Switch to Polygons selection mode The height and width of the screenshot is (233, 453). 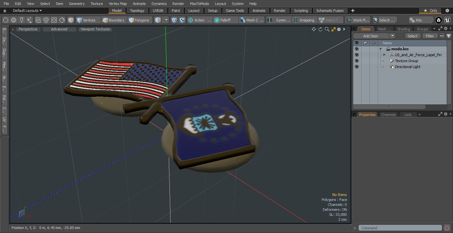[140, 20]
